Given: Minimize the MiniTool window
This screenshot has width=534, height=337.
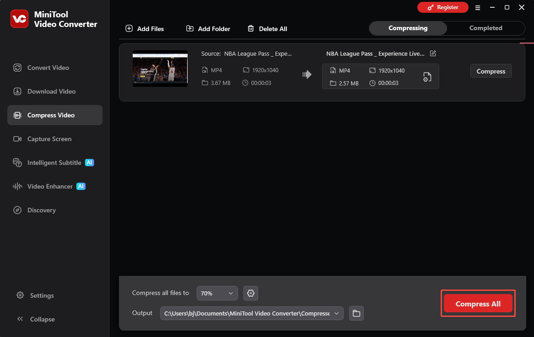Looking at the screenshot, I should [x=492, y=7].
